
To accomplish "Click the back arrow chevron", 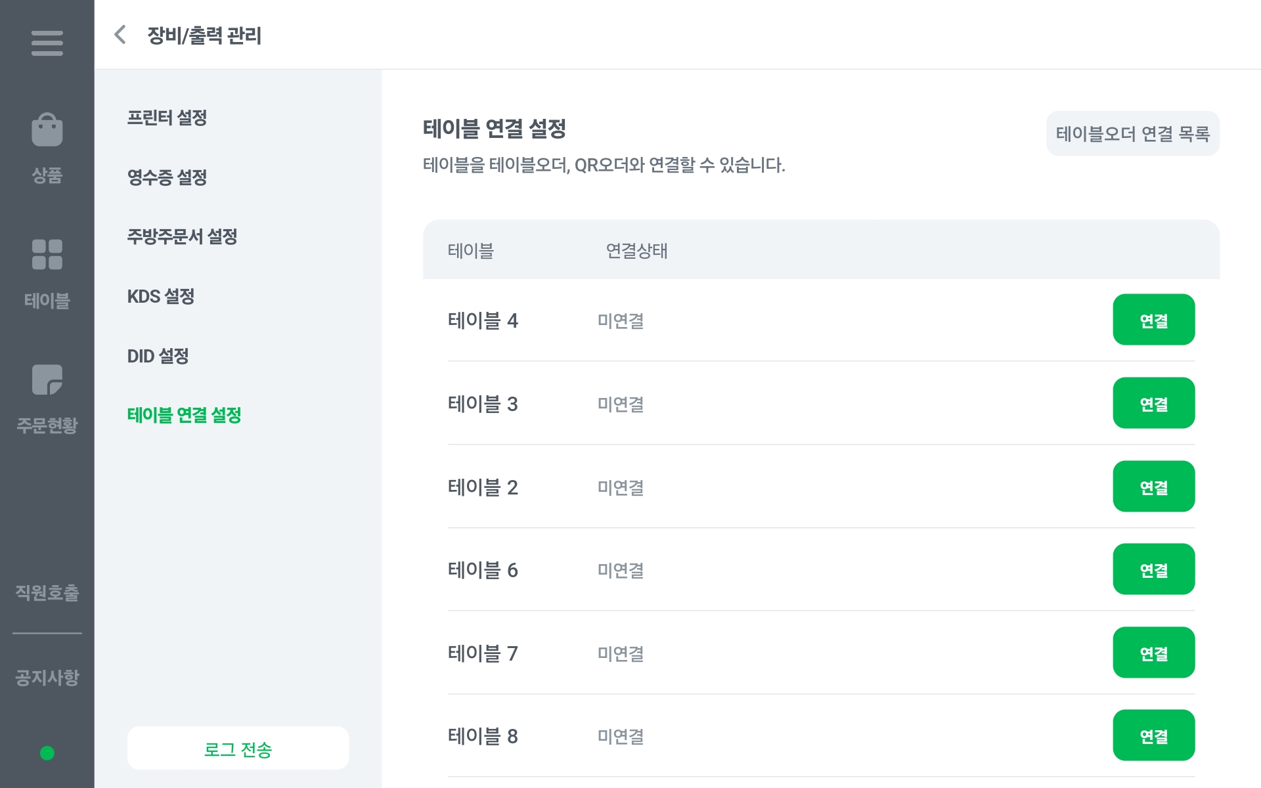I will (x=120, y=35).
